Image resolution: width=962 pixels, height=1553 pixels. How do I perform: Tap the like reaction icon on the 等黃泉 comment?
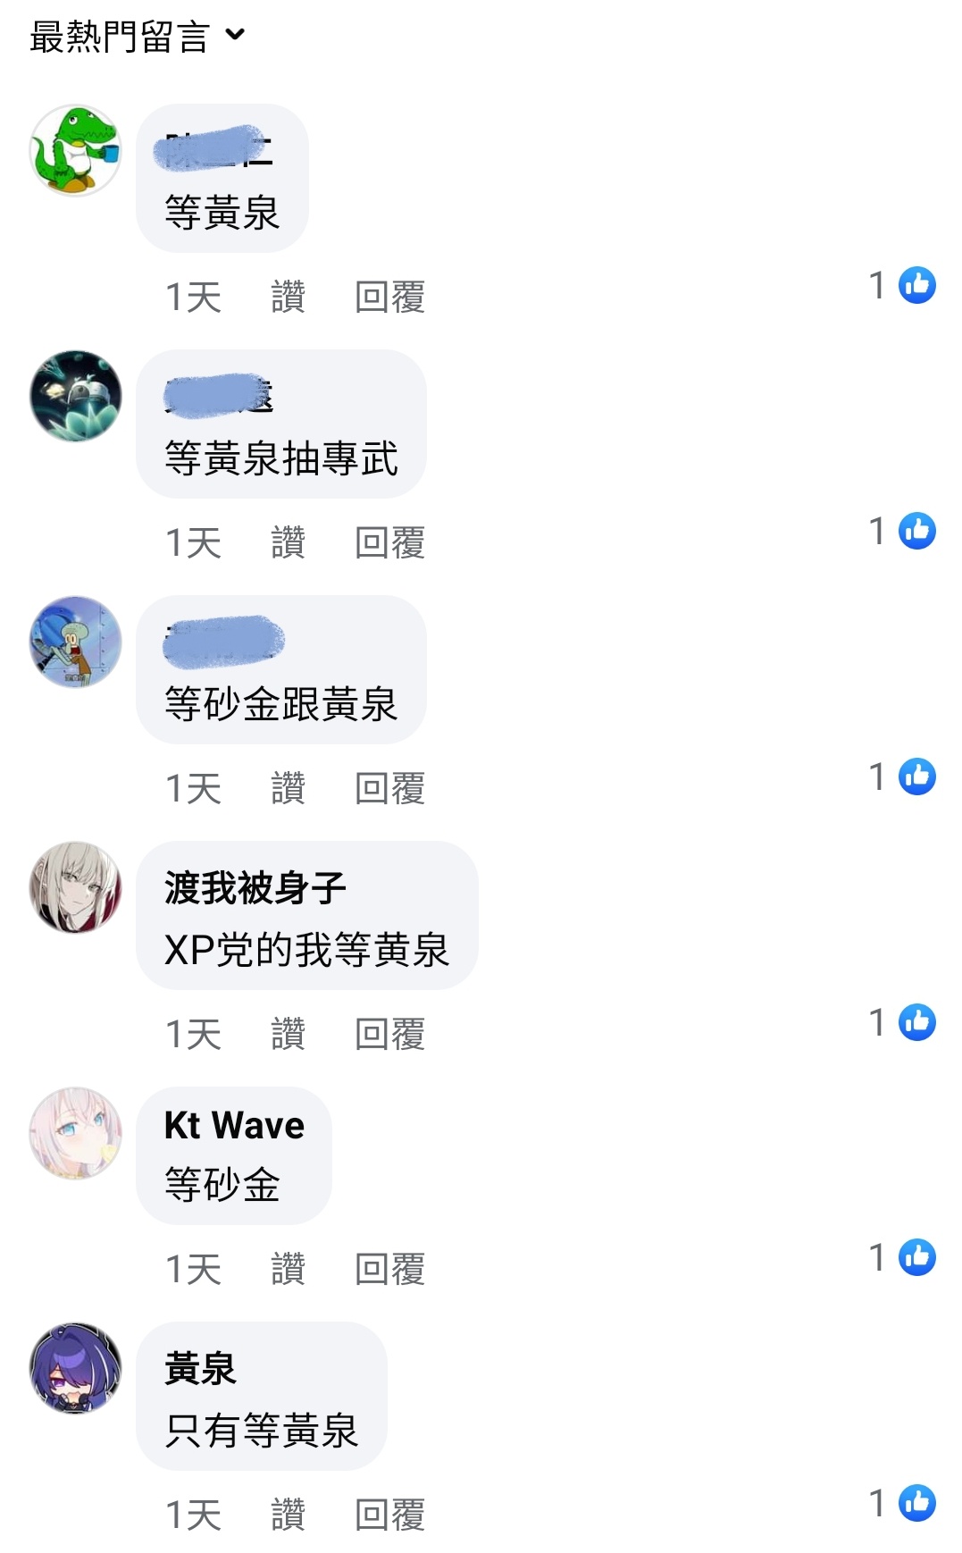point(916,285)
